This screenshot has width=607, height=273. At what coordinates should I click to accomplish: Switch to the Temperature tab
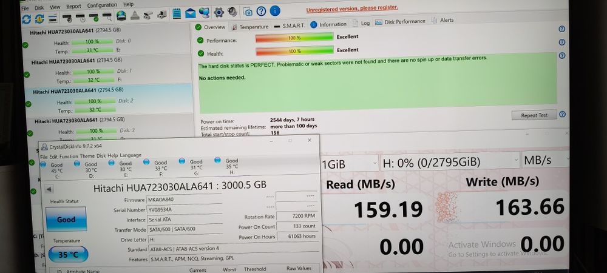click(x=249, y=27)
